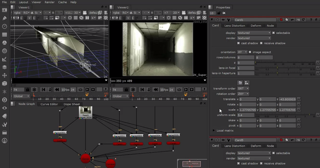Open the rotation order ZXY dropdown
Screen dimensions: 320x168
coord(243,94)
